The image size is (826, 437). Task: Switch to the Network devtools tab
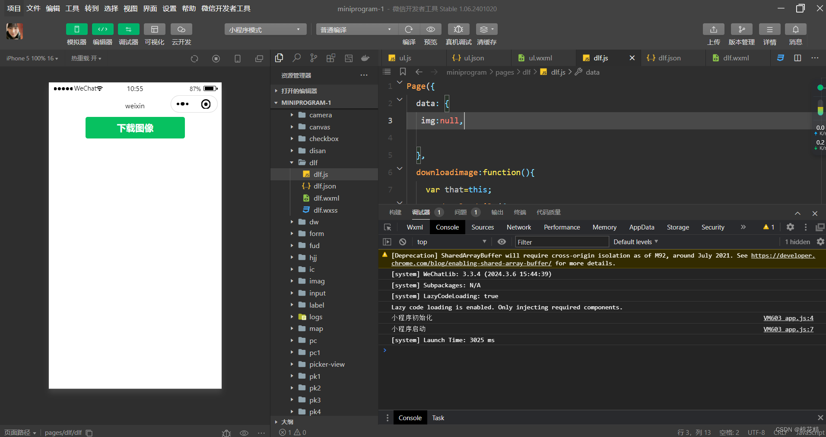(x=519, y=227)
